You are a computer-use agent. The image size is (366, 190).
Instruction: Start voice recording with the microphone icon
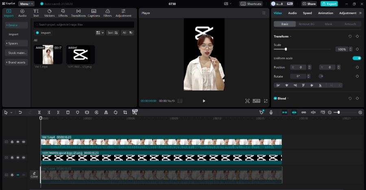click(271, 112)
